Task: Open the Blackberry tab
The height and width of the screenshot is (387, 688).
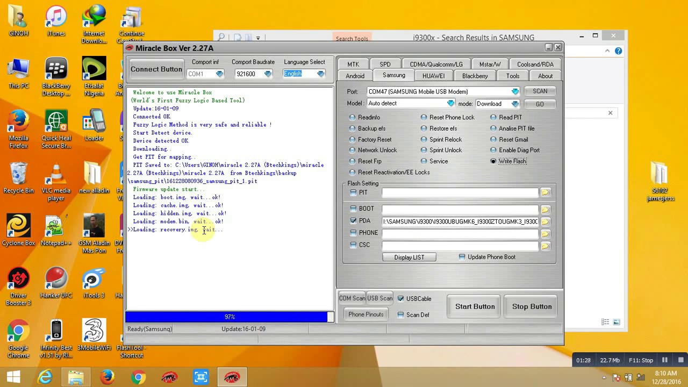Action: tap(475, 76)
